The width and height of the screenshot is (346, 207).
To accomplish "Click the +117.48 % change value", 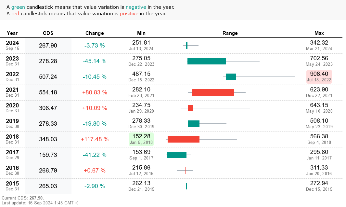I will point(95,139).
